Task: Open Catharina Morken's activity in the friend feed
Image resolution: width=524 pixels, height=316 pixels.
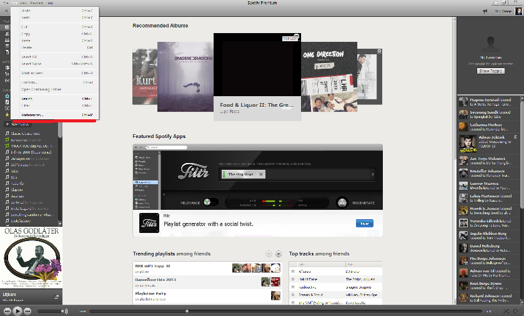Action: pos(488,127)
